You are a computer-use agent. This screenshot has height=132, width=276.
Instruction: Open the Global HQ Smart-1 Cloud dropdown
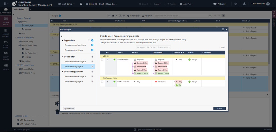point(101,4)
